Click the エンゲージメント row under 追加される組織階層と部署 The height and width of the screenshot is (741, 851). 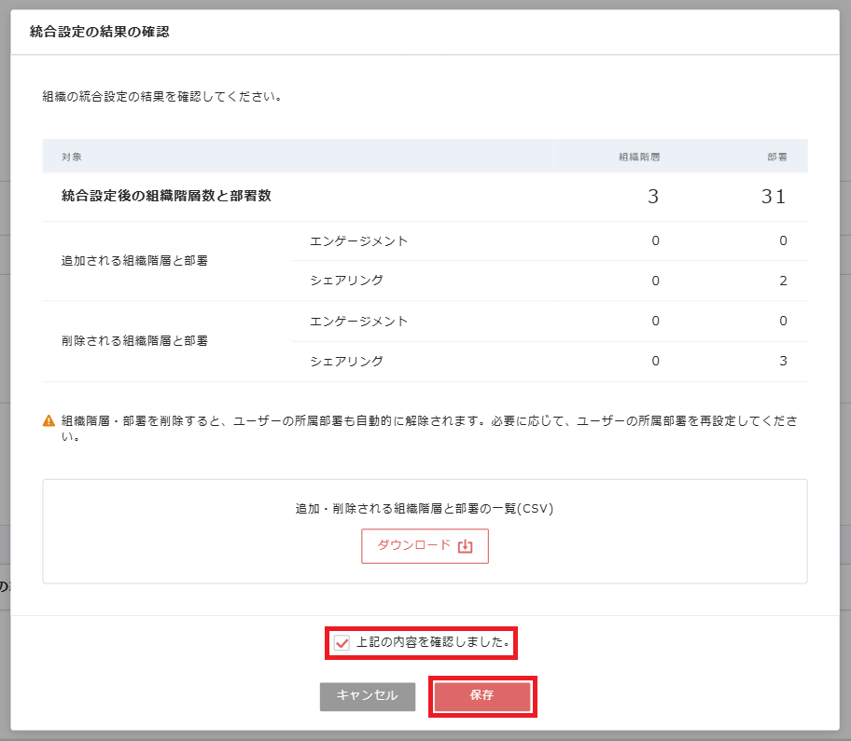click(357, 240)
